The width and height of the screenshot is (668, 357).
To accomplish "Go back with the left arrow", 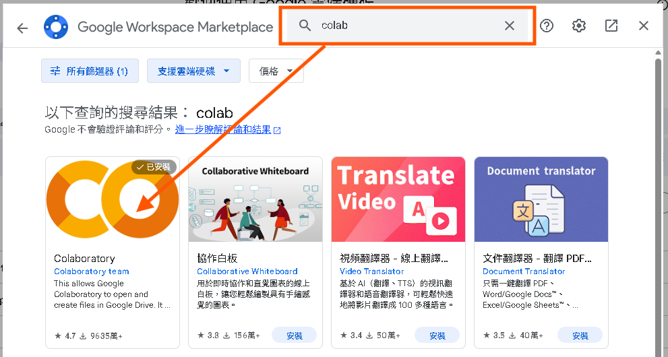I will pos(22,28).
